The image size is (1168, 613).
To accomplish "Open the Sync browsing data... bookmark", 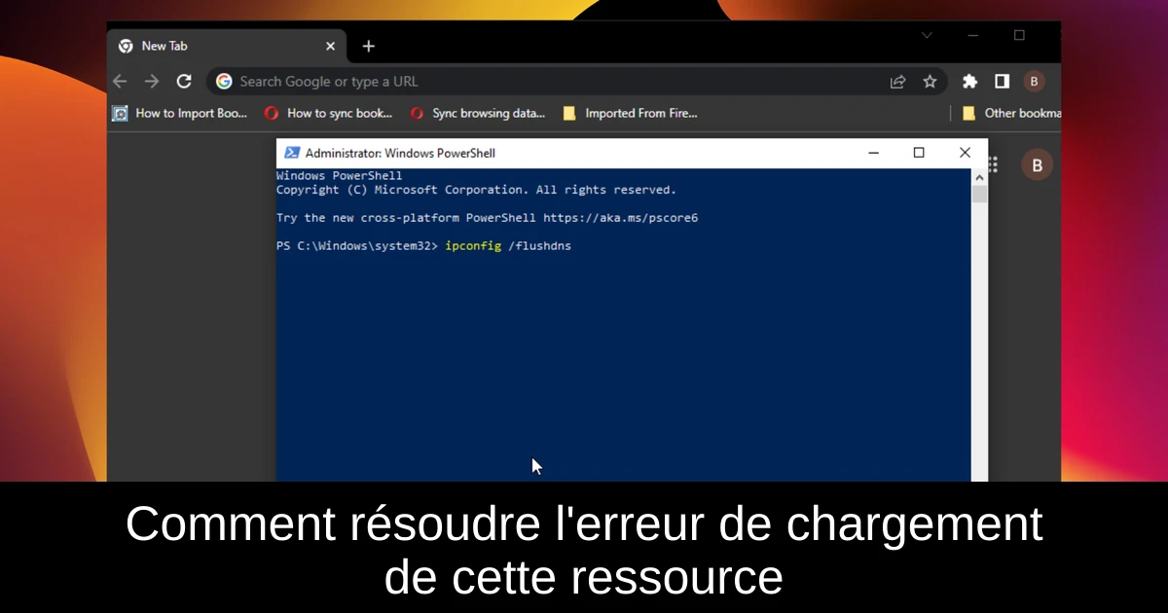I will [x=478, y=113].
